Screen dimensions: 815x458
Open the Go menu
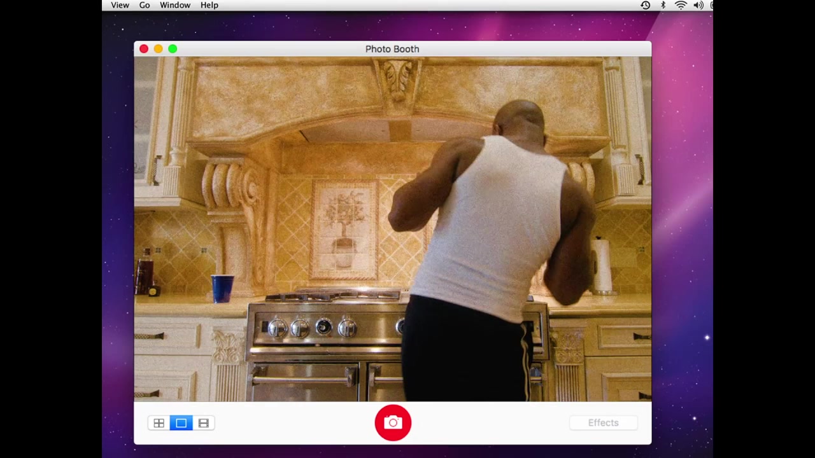click(145, 5)
